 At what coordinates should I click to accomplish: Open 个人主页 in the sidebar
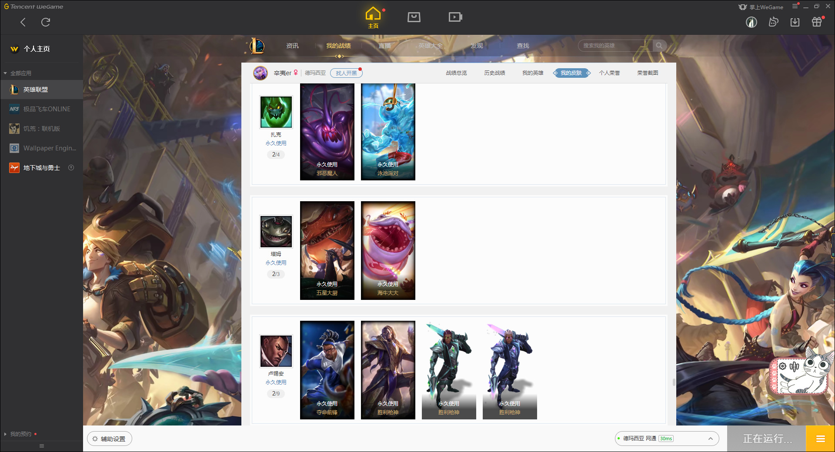(30, 49)
